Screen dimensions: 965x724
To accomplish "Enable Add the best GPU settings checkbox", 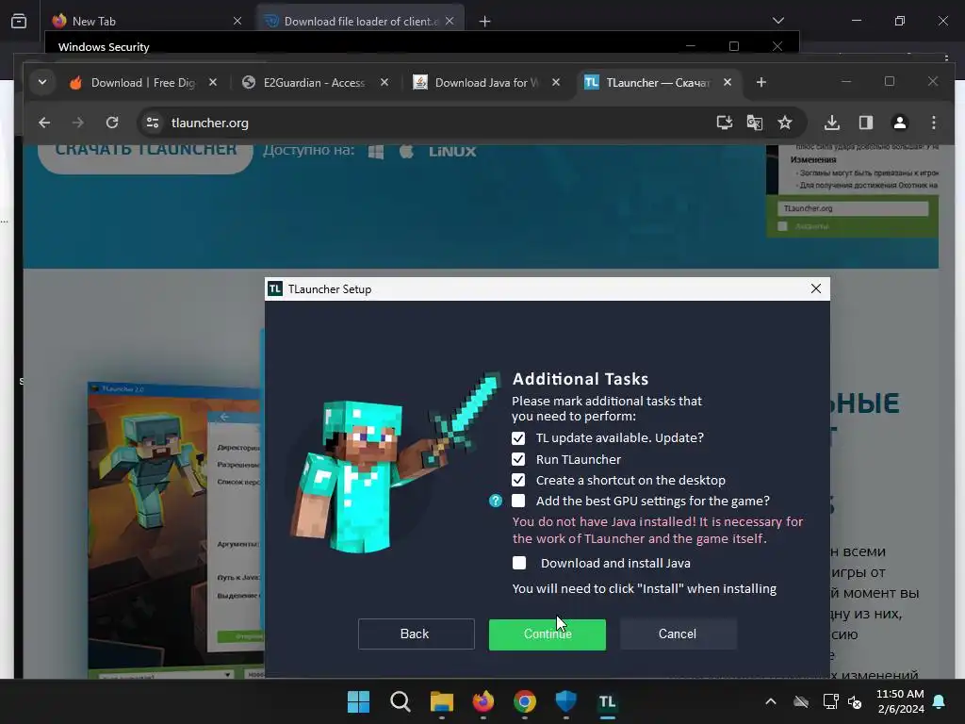I will (x=518, y=501).
